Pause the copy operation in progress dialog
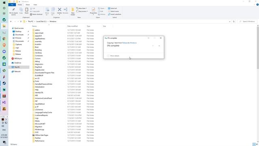Viewport: 259px width, 146px height. tap(153, 46)
